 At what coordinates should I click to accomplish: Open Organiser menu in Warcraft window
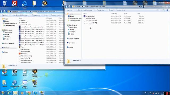5,15
